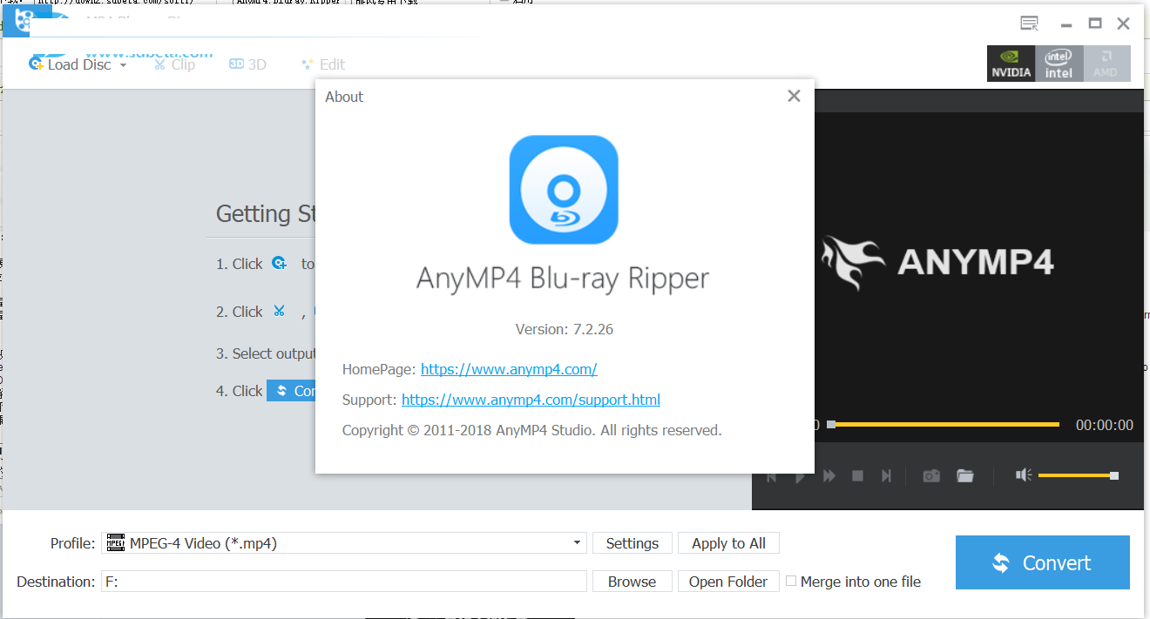Viewport: 1150px width, 619px height.
Task: Stop playback in preview
Action: pyautogui.click(x=857, y=475)
